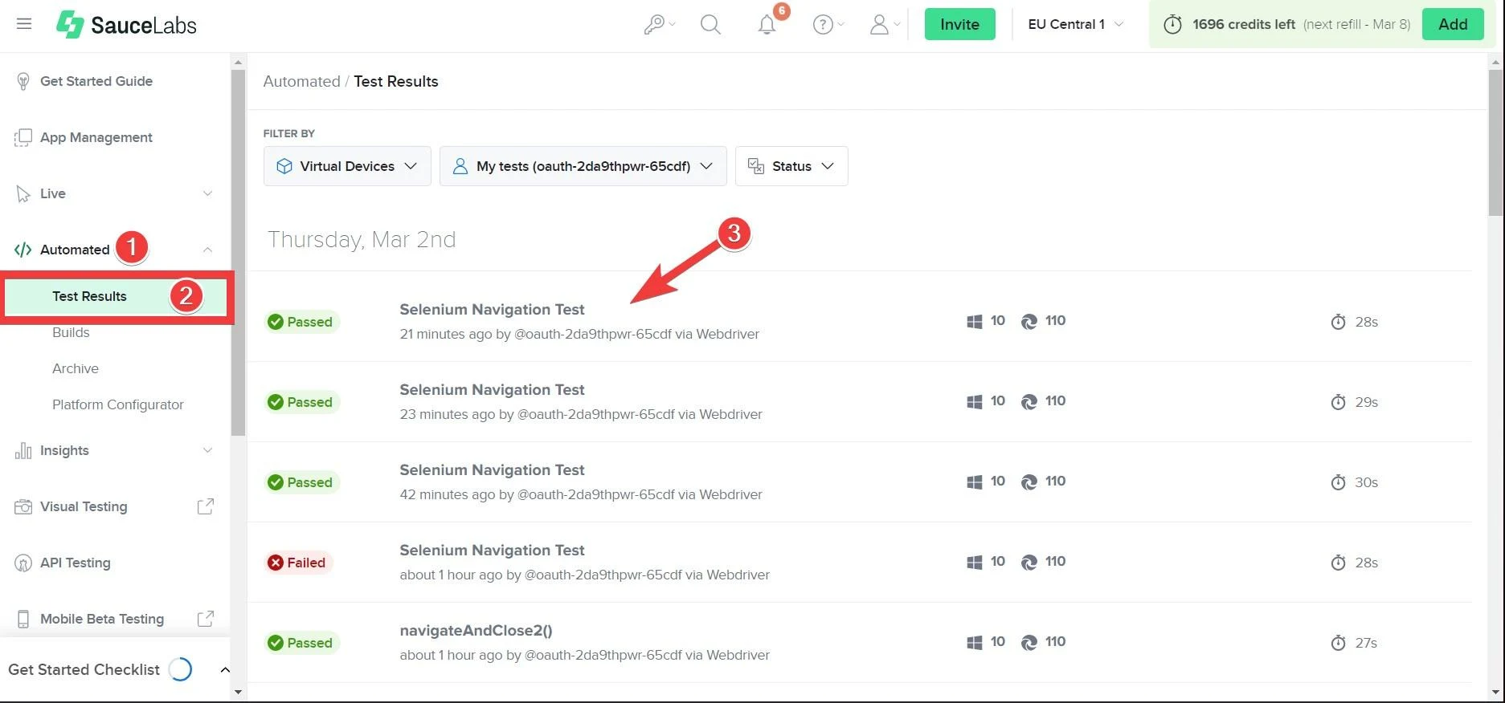Click the duration stopwatch icon in the 30s row

pos(1338,482)
